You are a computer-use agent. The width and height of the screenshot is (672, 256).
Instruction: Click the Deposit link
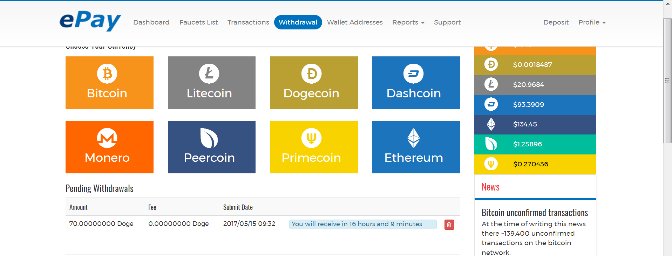click(556, 22)
